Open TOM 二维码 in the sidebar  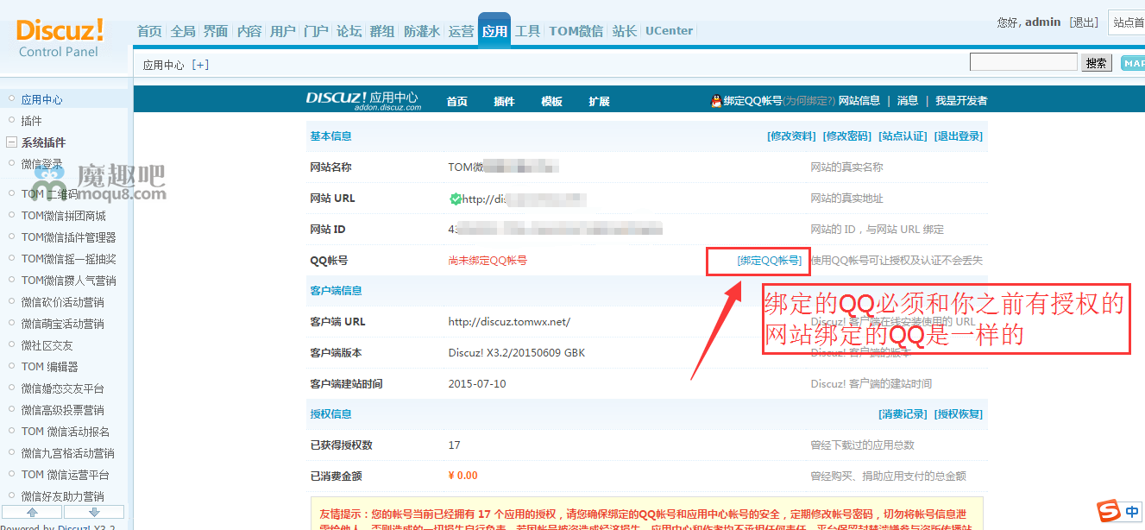(49, 194)
